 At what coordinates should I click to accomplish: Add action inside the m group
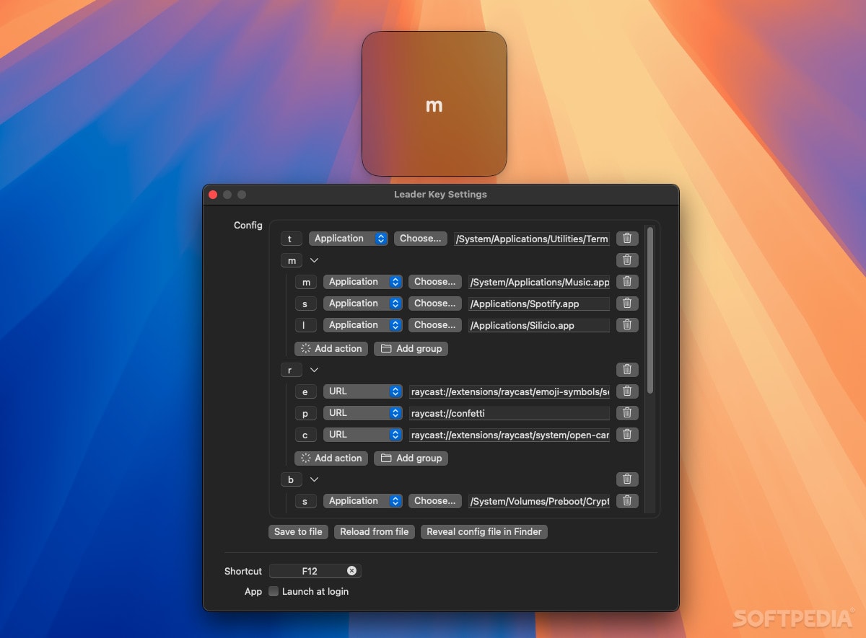tap(331, 349)
